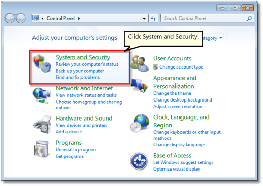Click Optimize visual display link

[176, 169]
